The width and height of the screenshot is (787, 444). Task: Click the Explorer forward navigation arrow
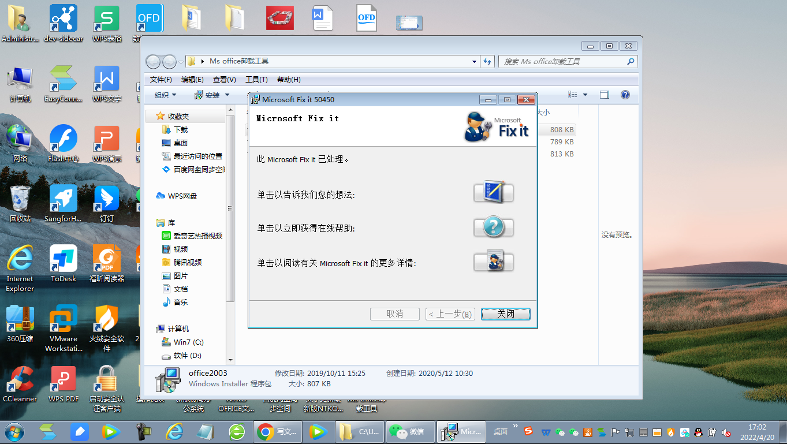pyautogui.click(x=169, y=61)
